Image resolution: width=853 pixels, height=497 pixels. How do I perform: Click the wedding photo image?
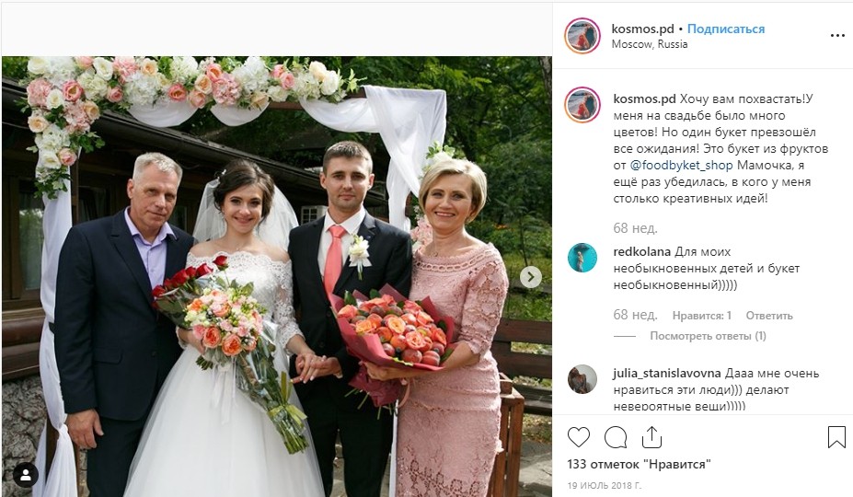click(x=277, y=276)
